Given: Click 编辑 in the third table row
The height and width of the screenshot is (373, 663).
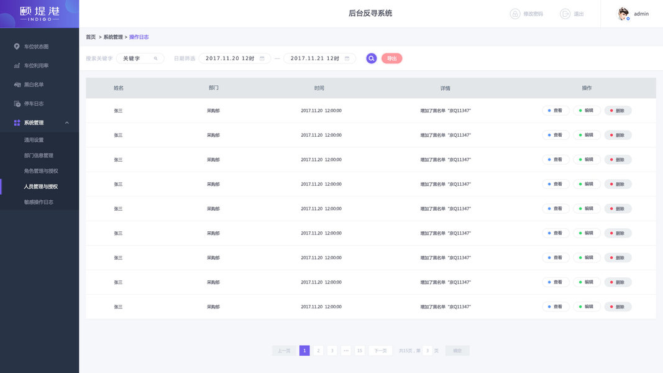Looking at the screenshot, I should point(587,159).
